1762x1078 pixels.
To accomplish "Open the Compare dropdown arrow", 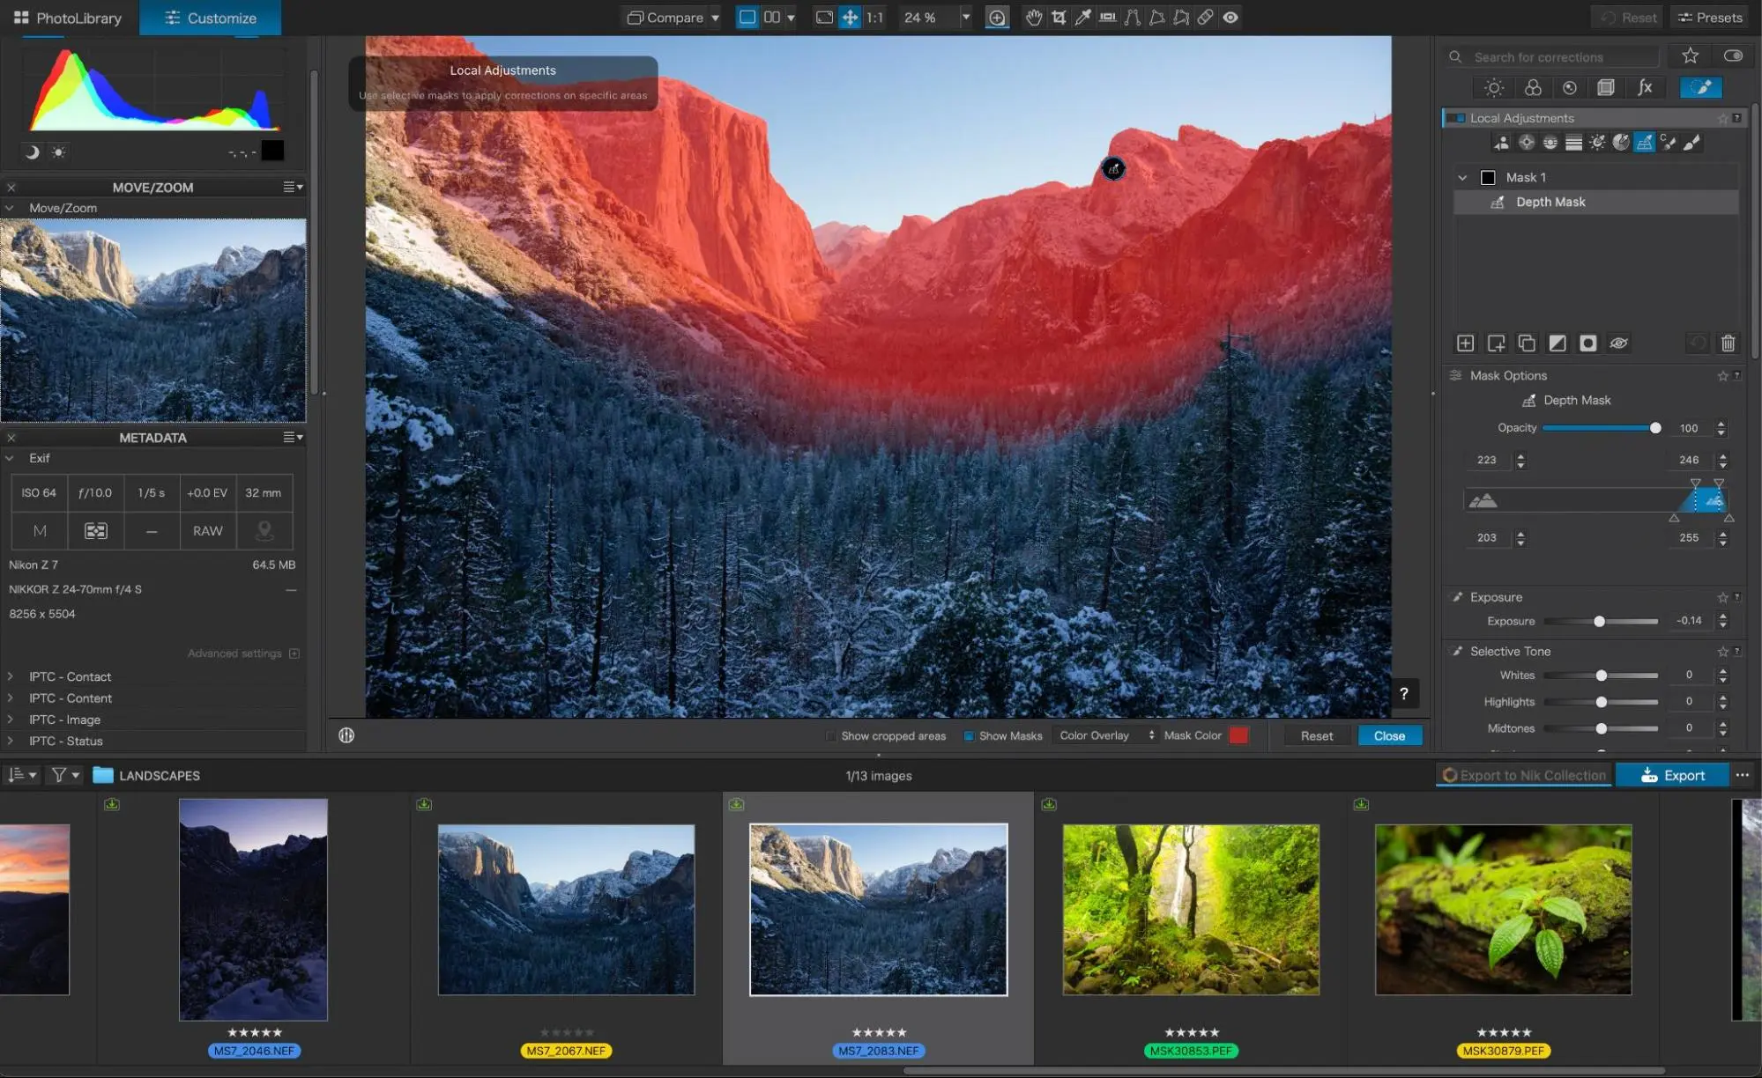I will point(715,18).
